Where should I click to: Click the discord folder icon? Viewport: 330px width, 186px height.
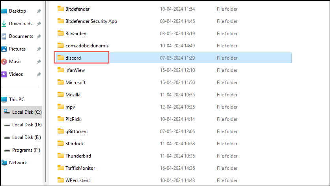point(61,58)
